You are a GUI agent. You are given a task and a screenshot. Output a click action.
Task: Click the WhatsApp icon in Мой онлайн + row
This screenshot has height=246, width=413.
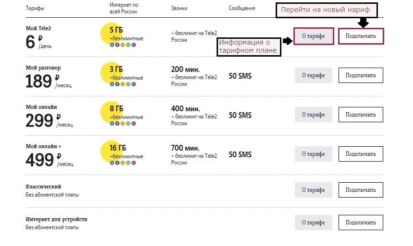tap(128, 163)
